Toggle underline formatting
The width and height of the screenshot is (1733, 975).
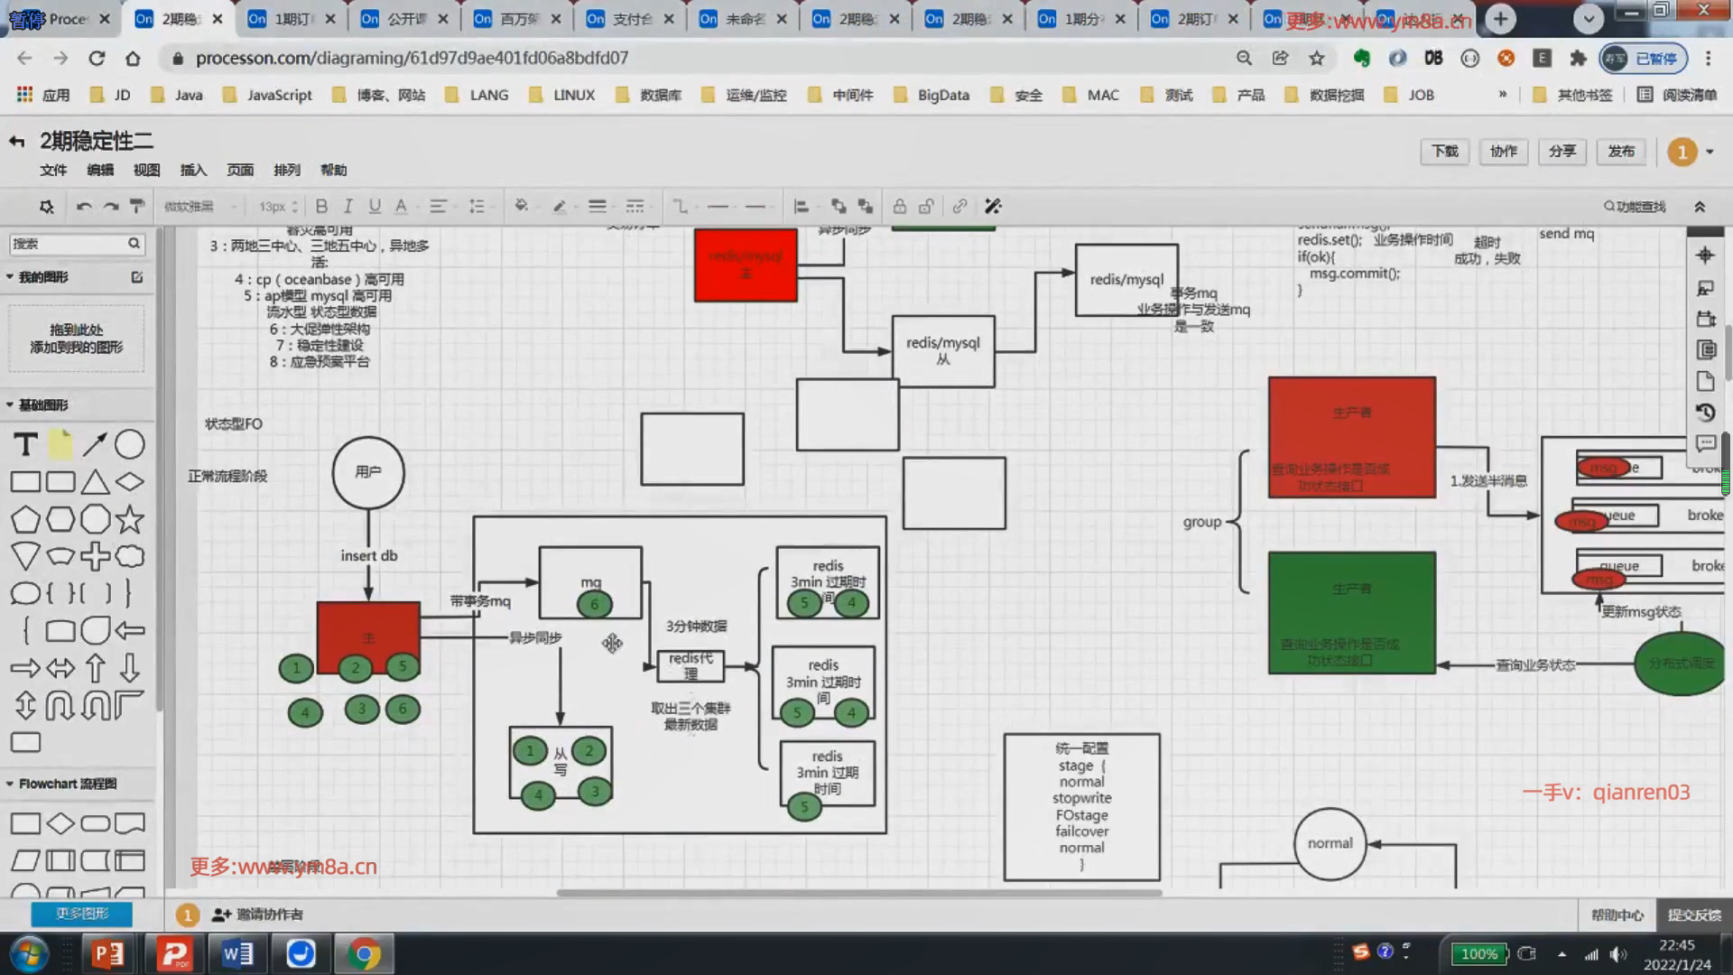pos(375,207)
